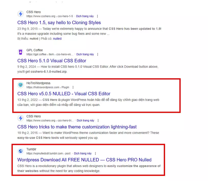Screen dimensions: 208x181
Task: Click 'Dịch trang này' for the GPL Coffee result
Action: [x=85, y=54]
